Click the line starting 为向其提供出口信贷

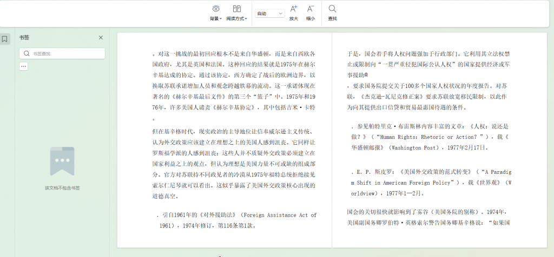[408, 107]
